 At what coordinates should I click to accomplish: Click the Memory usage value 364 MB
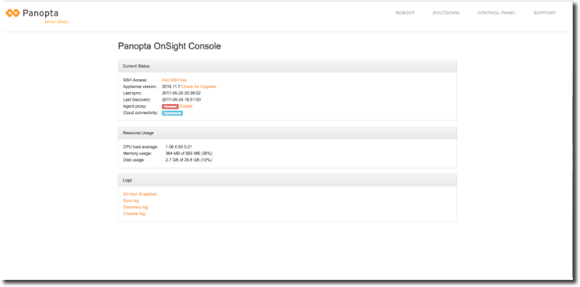[189, 153]
